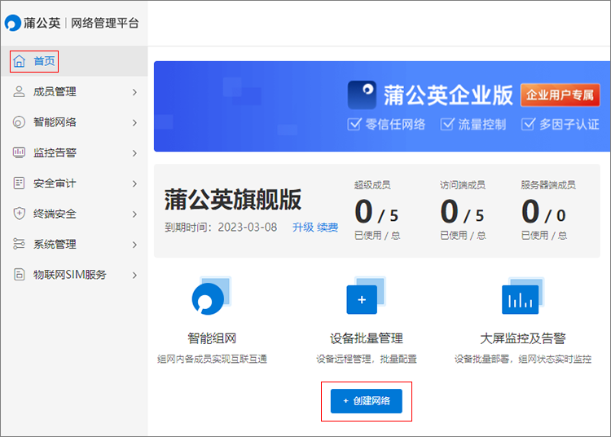Click the 0 / 0 服务器端成员 count
The image size is (611, 437).
[543, 212]
